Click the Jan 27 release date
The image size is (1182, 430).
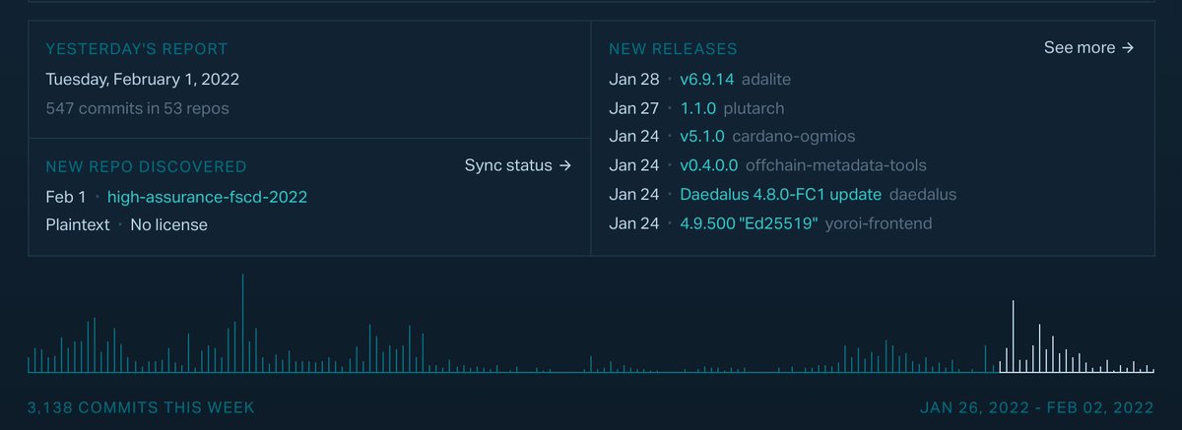(x=634, y=108)
